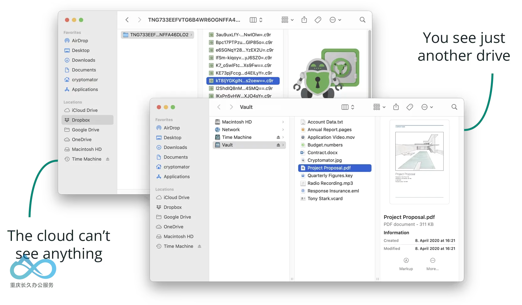
Task: Open the more actions menu in the Vault window
Action: pos(427,107)
